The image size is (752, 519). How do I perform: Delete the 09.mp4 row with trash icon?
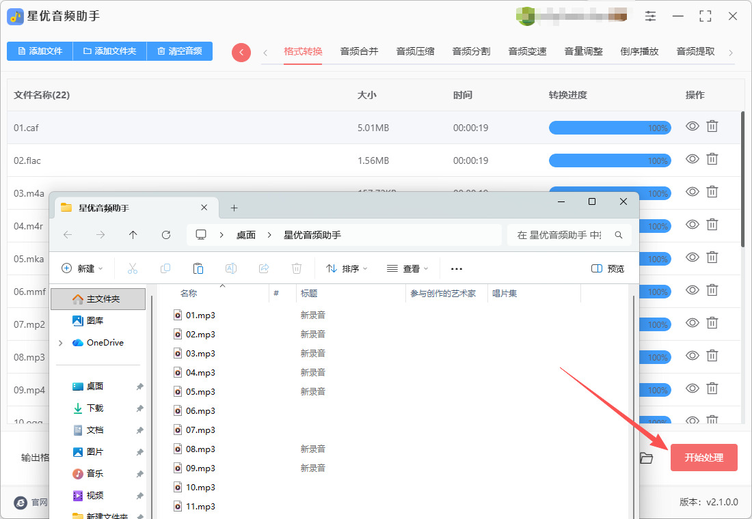tap(712, 389)
